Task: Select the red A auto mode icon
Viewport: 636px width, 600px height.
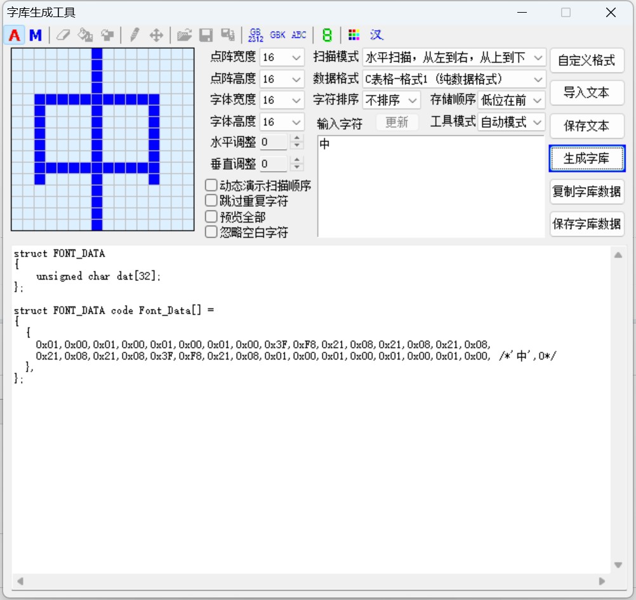Action: coord(15,36)
